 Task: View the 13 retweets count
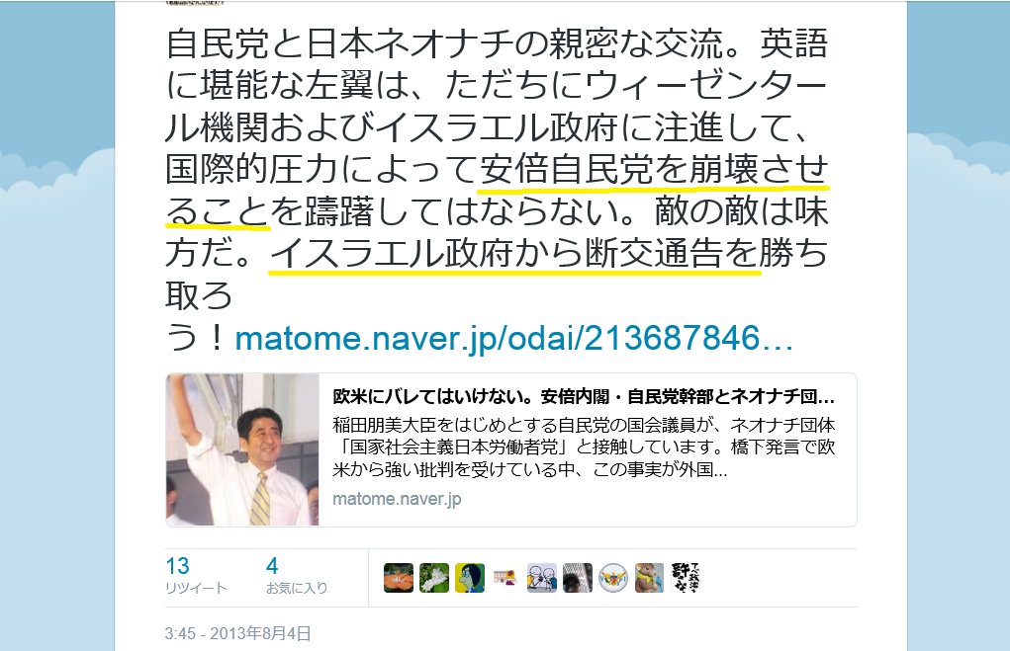(x=178, y=565)
